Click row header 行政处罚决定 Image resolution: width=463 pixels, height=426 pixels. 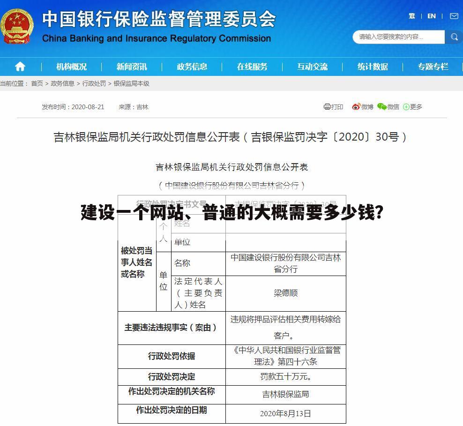[x=172, y=377]
